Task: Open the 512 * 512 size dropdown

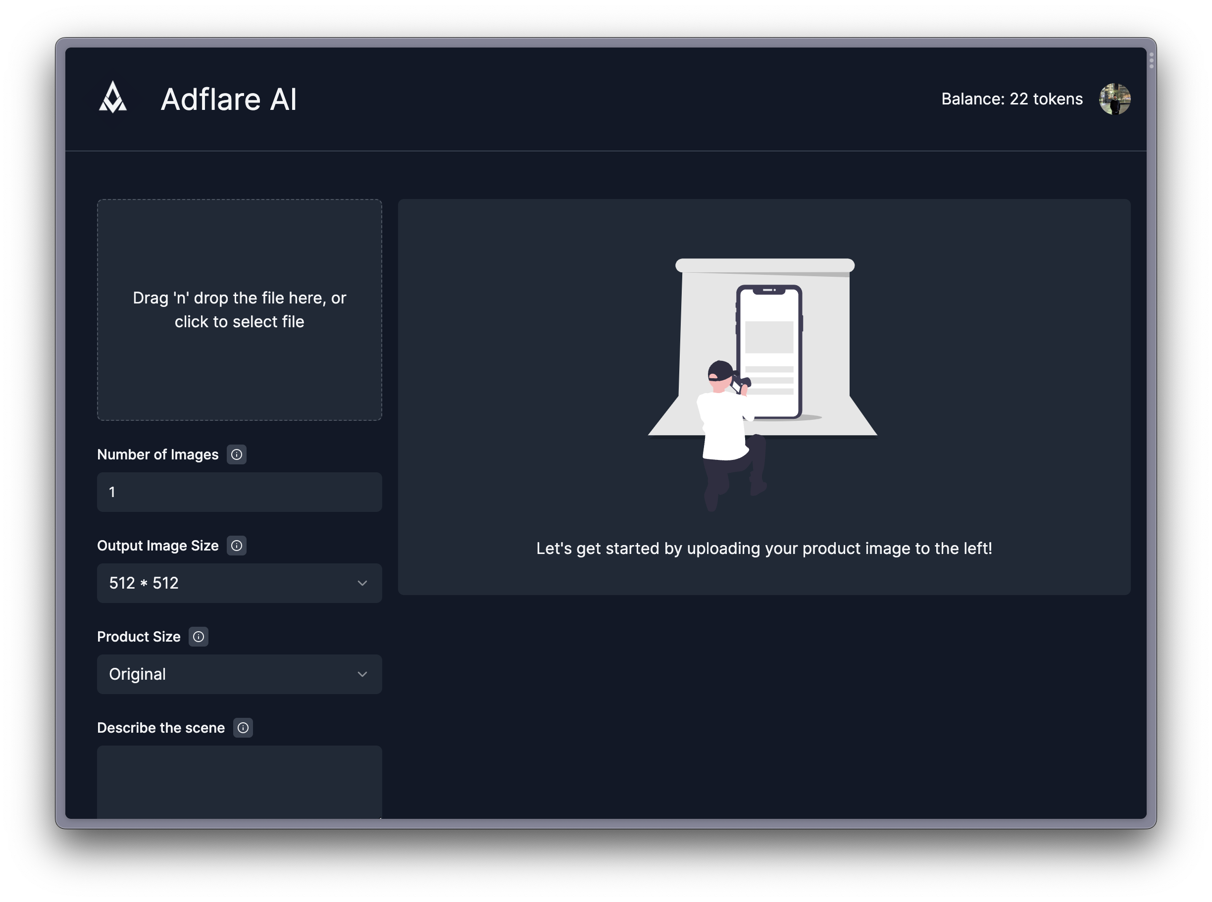Action: (239, 583)
